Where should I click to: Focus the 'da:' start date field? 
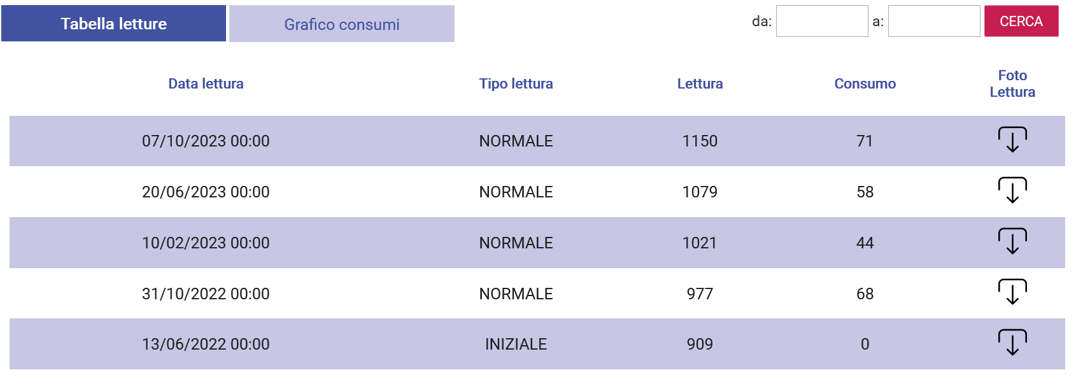coord(822,21)
